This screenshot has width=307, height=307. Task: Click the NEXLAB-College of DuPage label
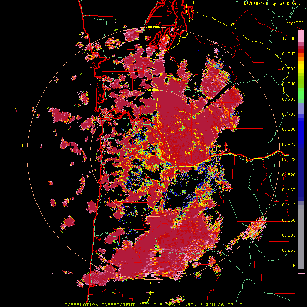[x=273, y=4]
